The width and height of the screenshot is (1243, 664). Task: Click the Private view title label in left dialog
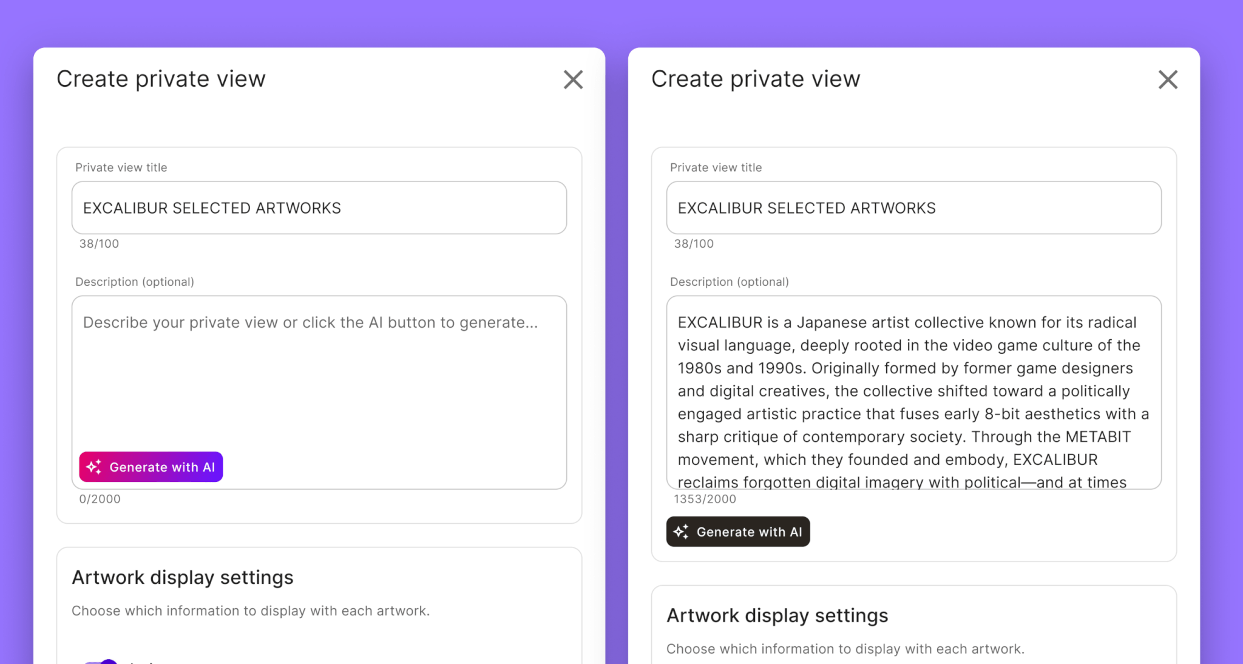click(x=121, y=168)
